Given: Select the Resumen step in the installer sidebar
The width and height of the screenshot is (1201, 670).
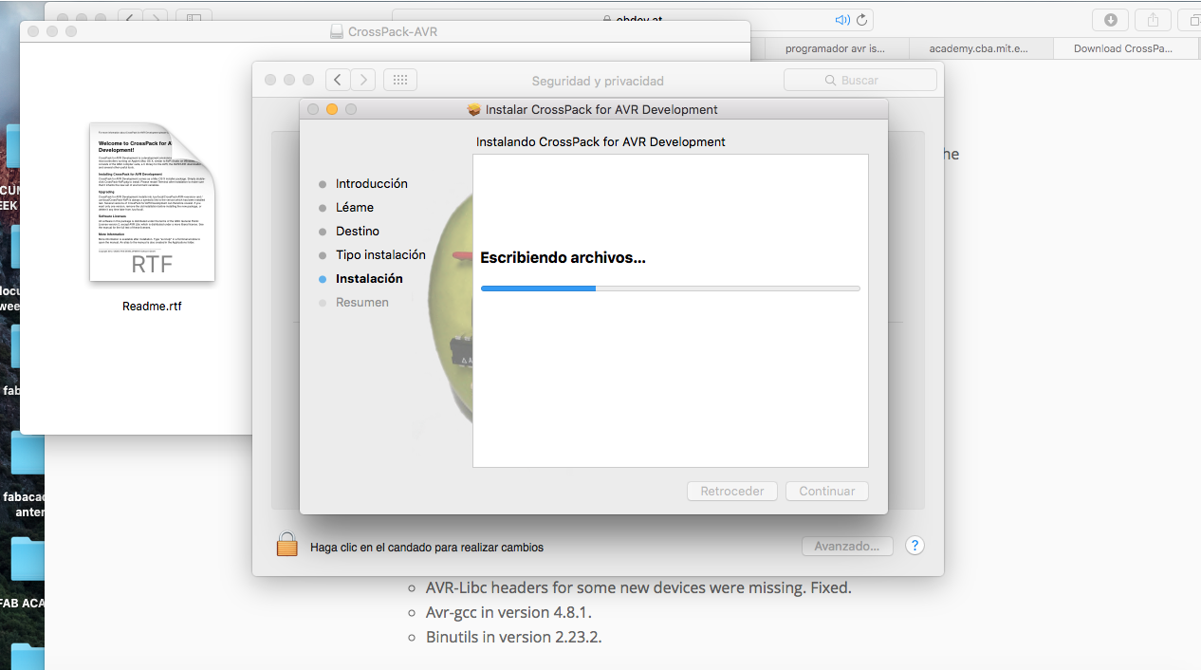Looking at the screenshot, I should [362, 303].
